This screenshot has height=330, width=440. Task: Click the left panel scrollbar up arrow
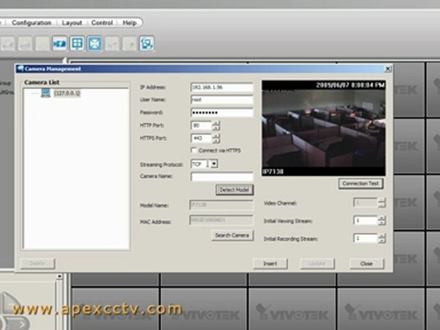pos(59,277)
